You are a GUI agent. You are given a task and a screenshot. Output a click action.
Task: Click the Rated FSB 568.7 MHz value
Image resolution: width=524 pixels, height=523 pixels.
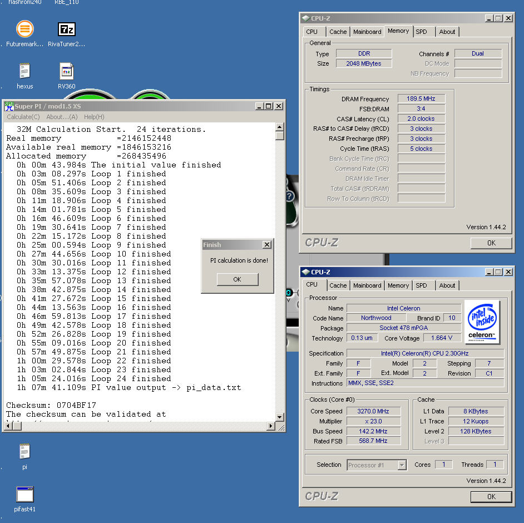373,441
